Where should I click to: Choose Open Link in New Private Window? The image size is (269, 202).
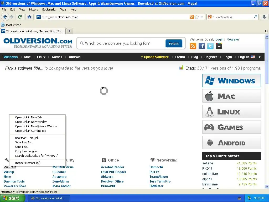(37, 126)
